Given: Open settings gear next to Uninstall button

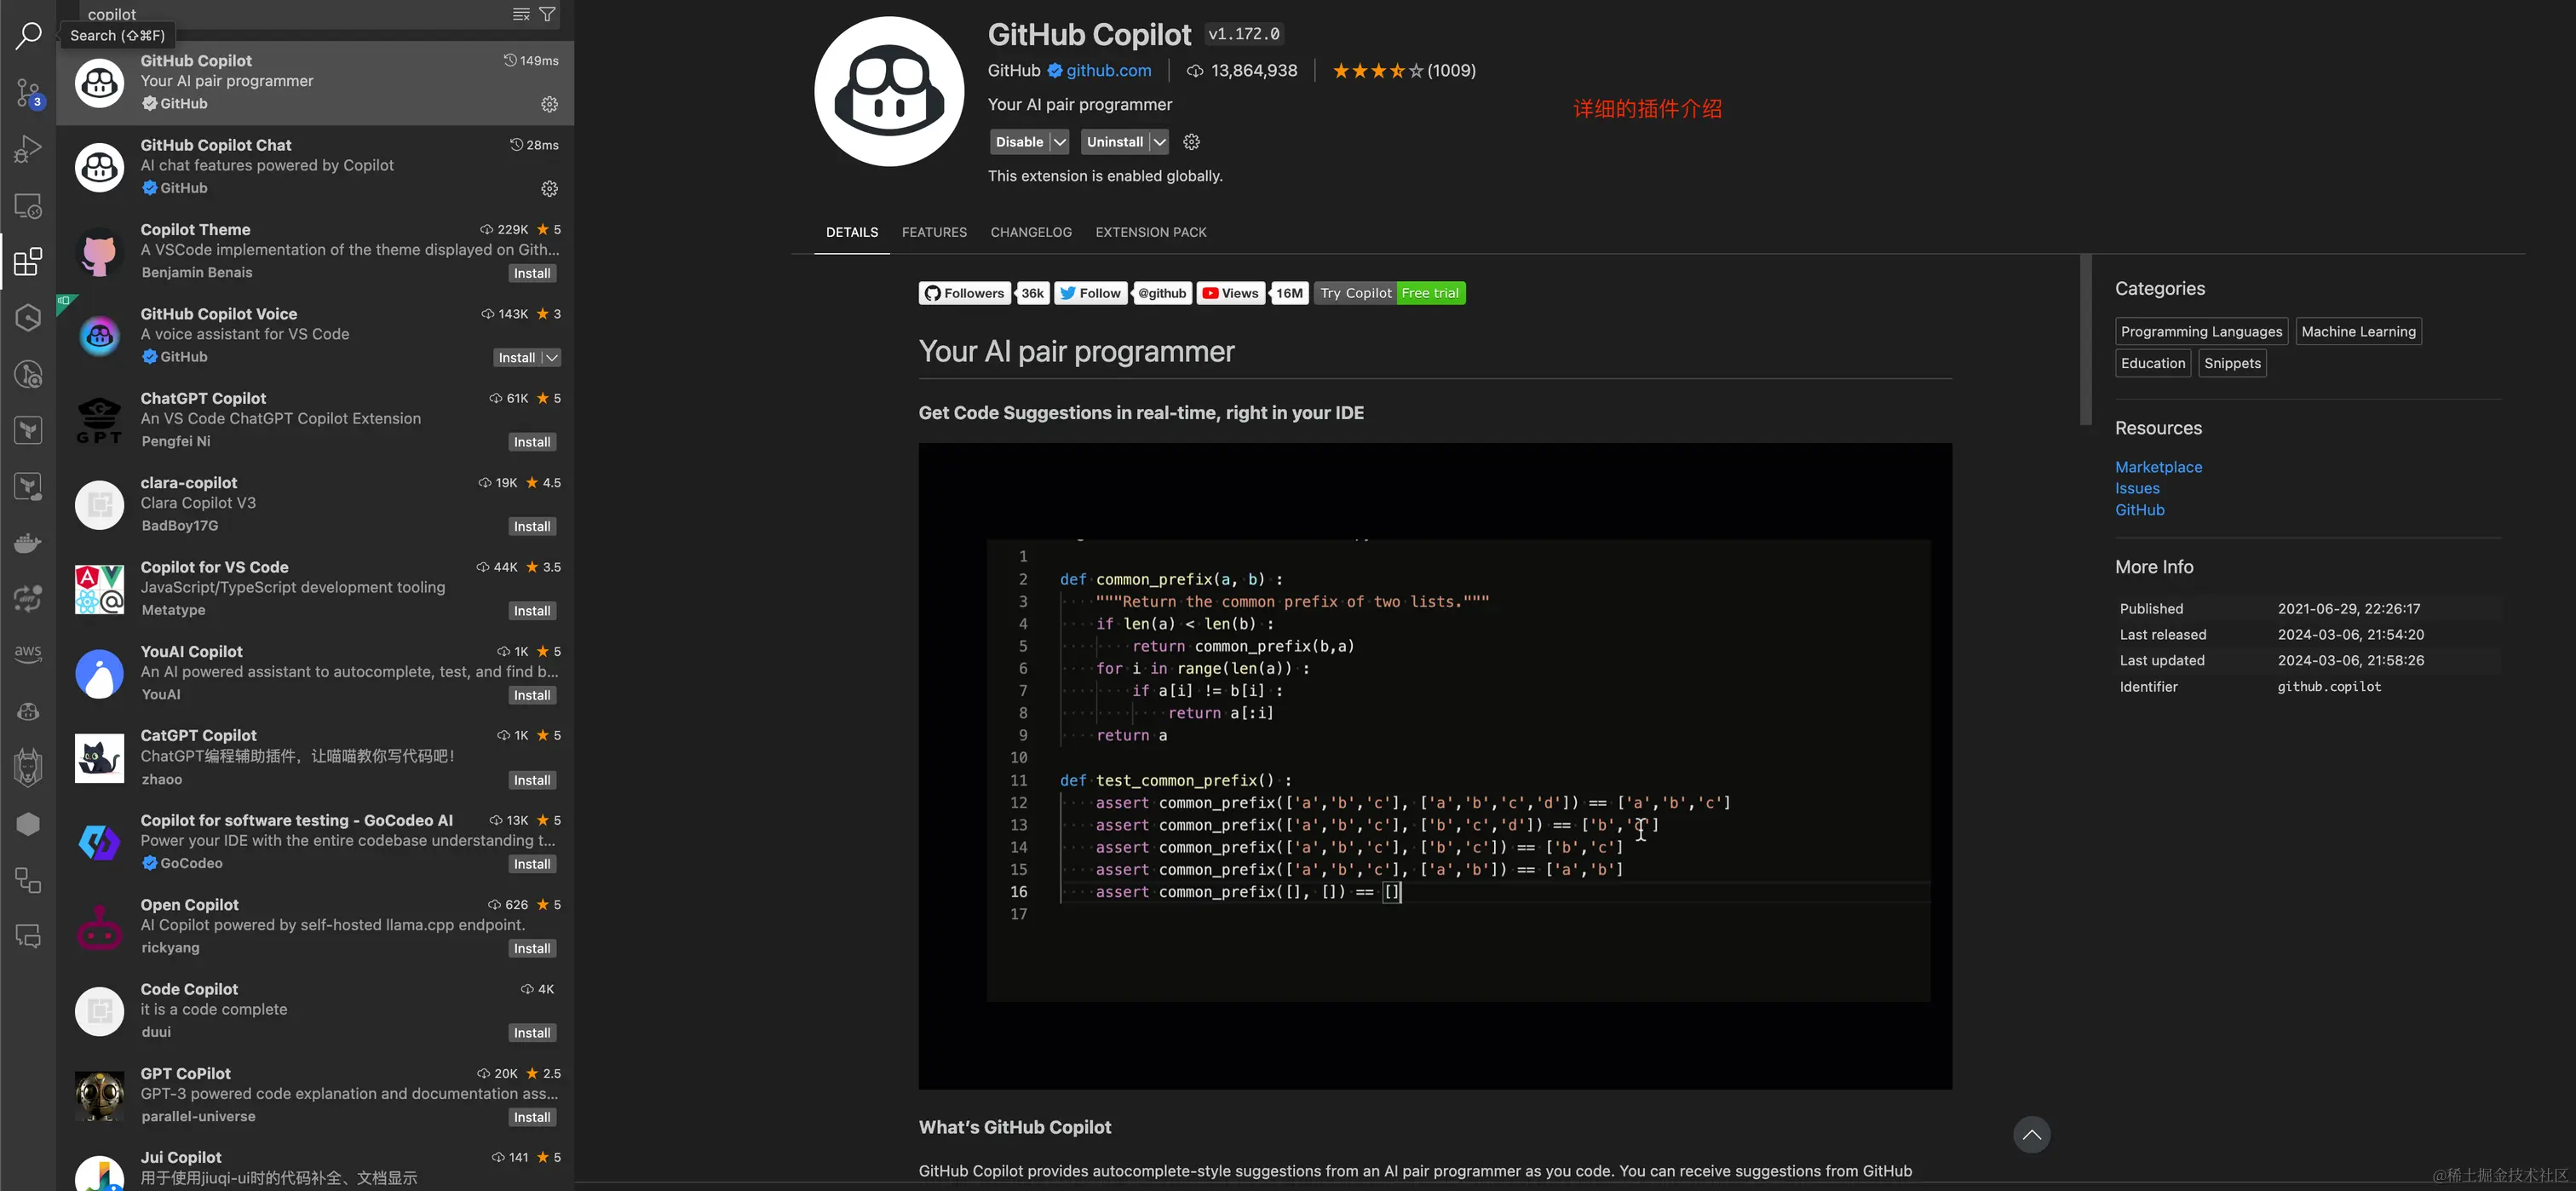Looking at the screenshot, I should coord(1191,142).
